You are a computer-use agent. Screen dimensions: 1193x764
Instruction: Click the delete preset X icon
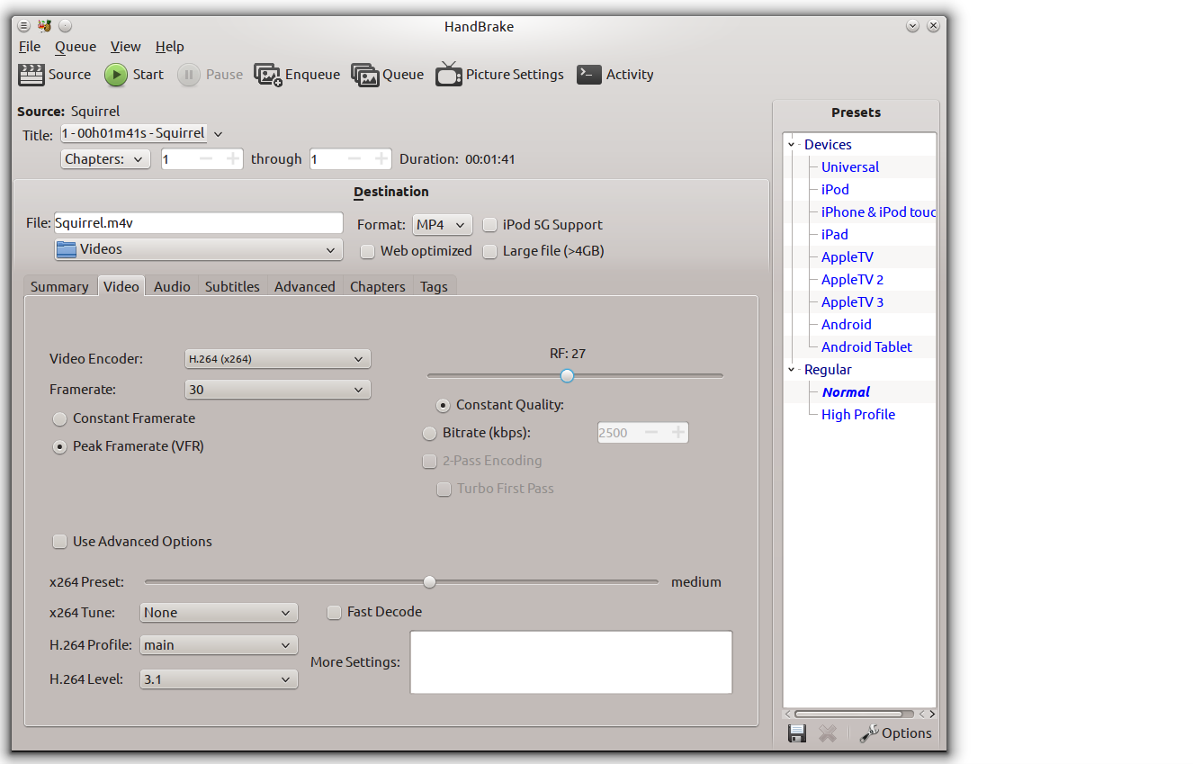828,733
